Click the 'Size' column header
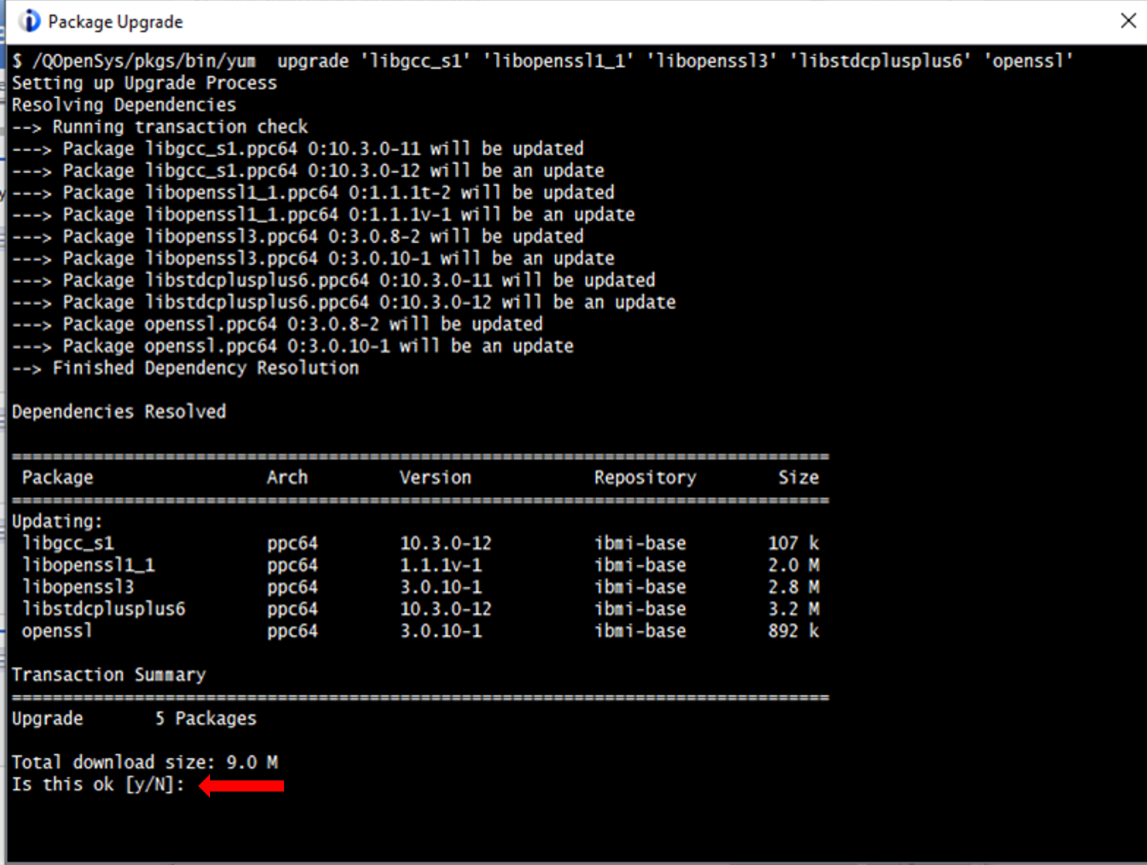 799,478
